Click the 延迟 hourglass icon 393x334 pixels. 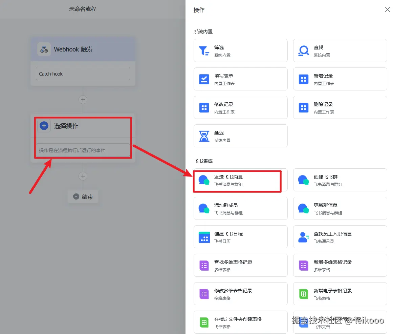(204, 136)
